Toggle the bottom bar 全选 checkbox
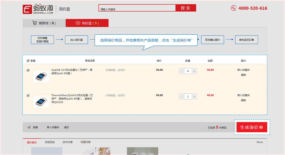The image size is (285, 155). click(x=29, y=127)
